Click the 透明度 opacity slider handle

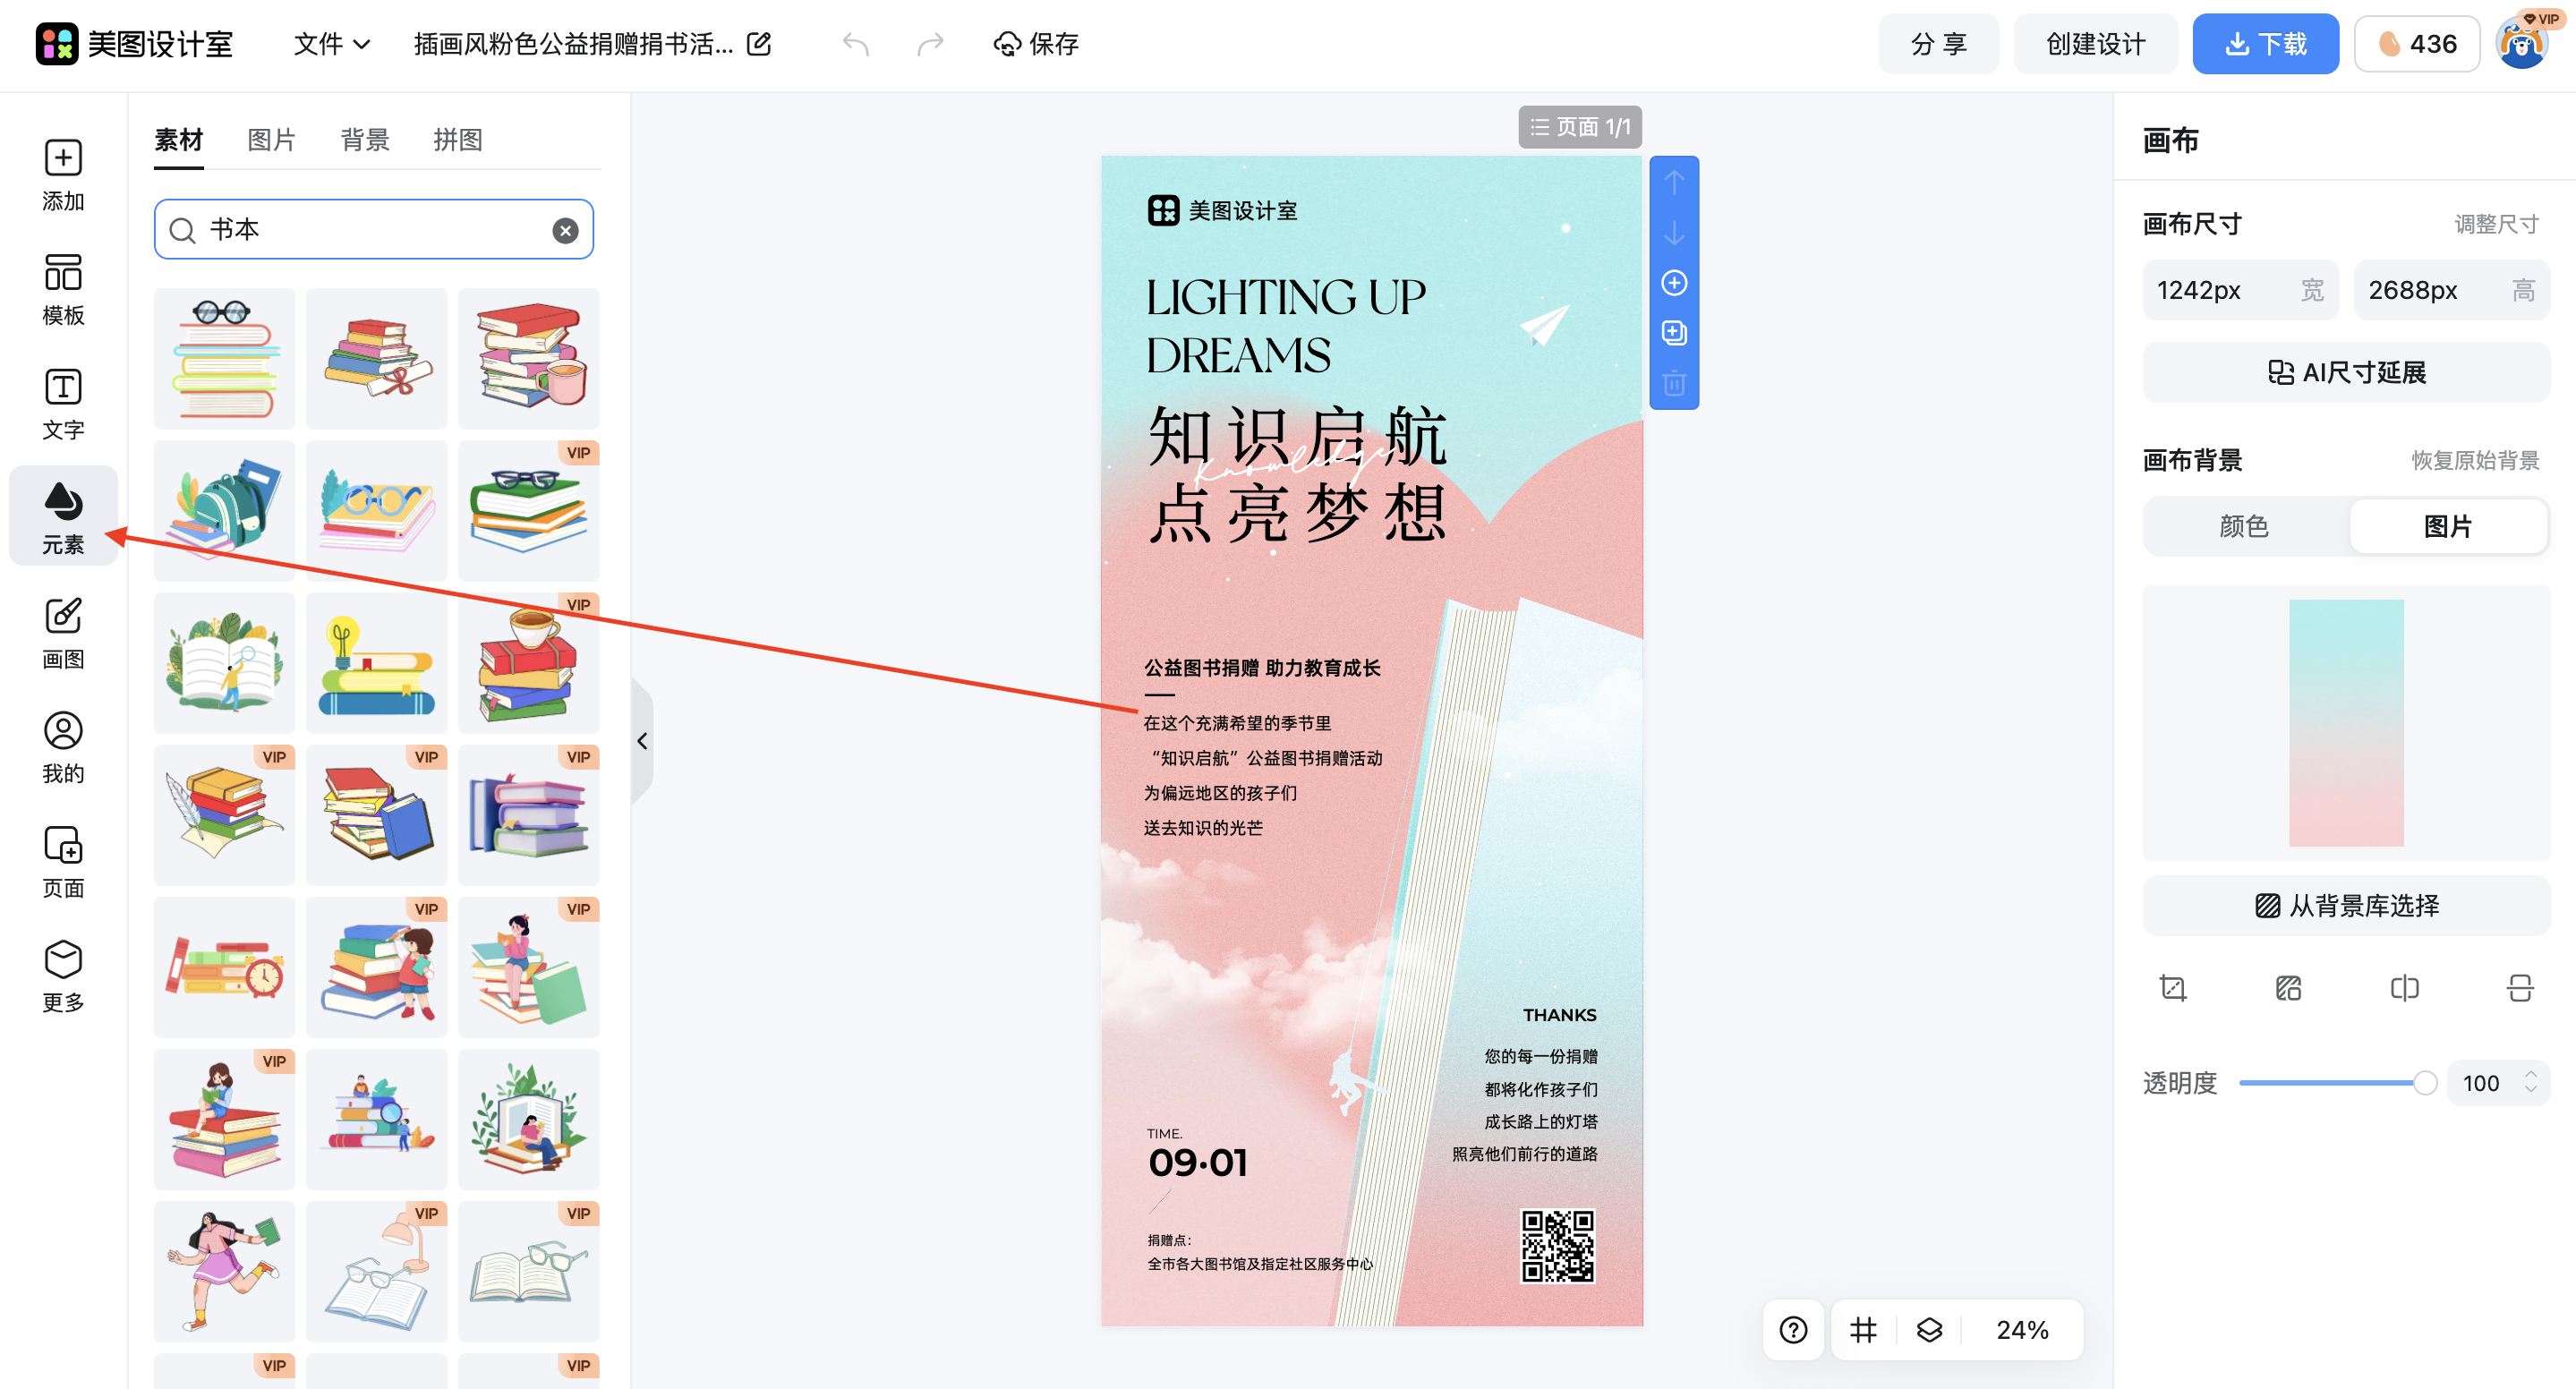pos(2424,1082)
